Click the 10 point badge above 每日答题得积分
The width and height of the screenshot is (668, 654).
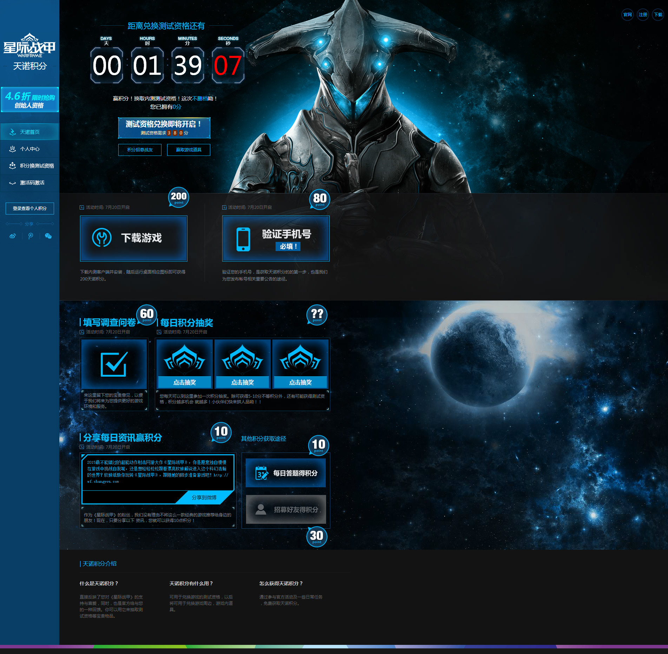click(x=319, y=445)
